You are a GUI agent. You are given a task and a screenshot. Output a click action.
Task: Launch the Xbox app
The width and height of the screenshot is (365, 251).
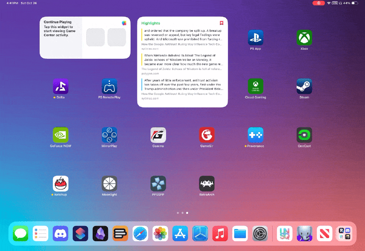[x=304, y=37]
